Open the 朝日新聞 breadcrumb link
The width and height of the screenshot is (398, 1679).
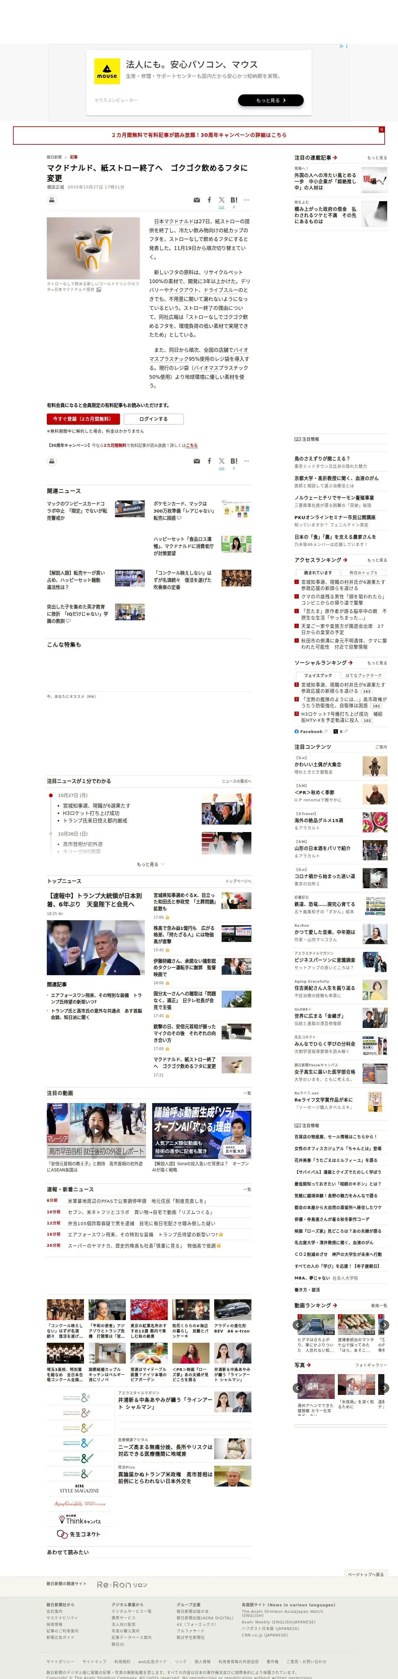click(54, 157)
